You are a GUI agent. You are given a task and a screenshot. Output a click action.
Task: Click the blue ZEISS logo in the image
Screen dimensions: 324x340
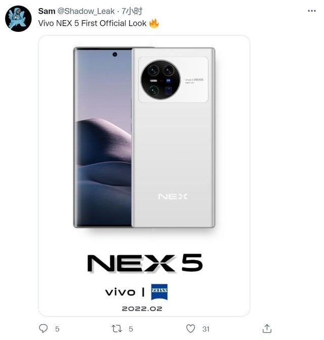[159, 292]
